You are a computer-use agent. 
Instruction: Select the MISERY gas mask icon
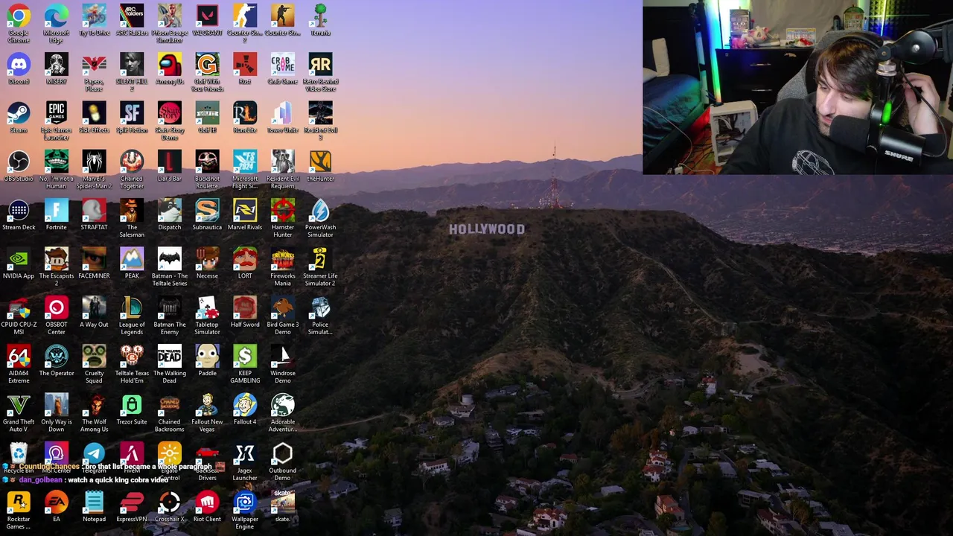pyautogui.click(x=57, y=64)
